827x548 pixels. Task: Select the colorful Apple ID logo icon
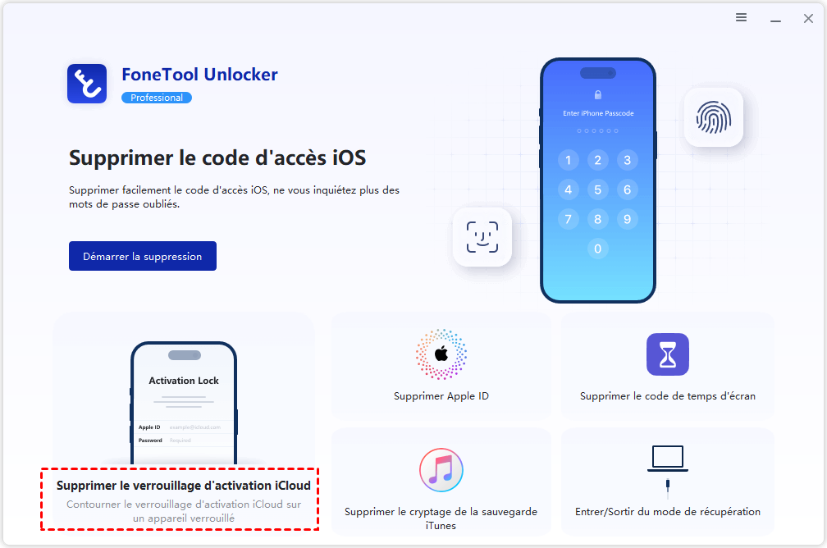[x=441, y=354]
